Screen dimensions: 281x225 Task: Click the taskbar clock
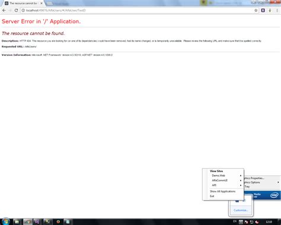pyautogui.click(x=269, y=222)
